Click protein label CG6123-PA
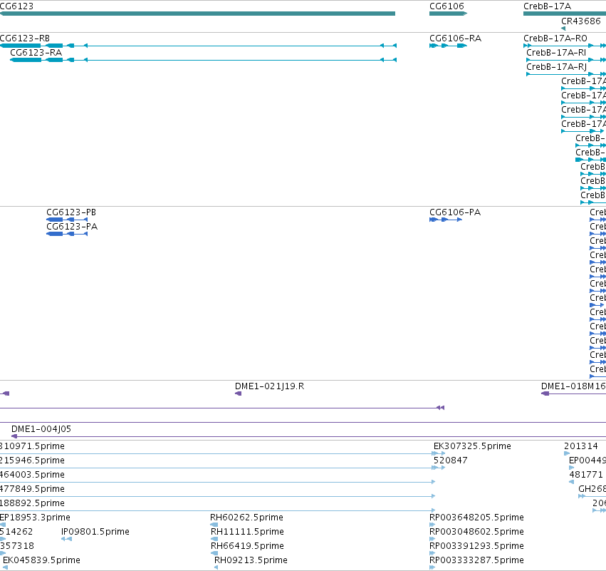Viewport: 606px width, 571px height. point(72,227)
